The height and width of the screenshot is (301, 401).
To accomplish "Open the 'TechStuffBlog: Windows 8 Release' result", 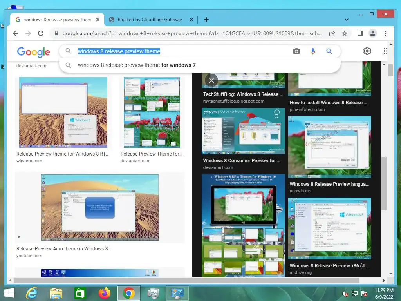I will coord(243,94).
